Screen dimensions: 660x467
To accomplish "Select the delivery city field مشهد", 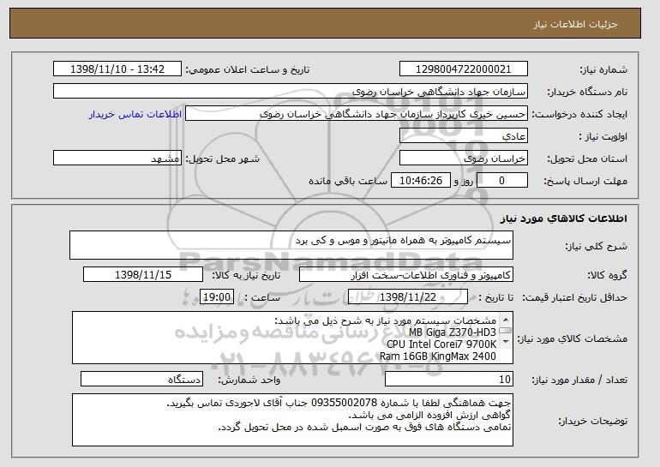I will click(x=117, y=159).
